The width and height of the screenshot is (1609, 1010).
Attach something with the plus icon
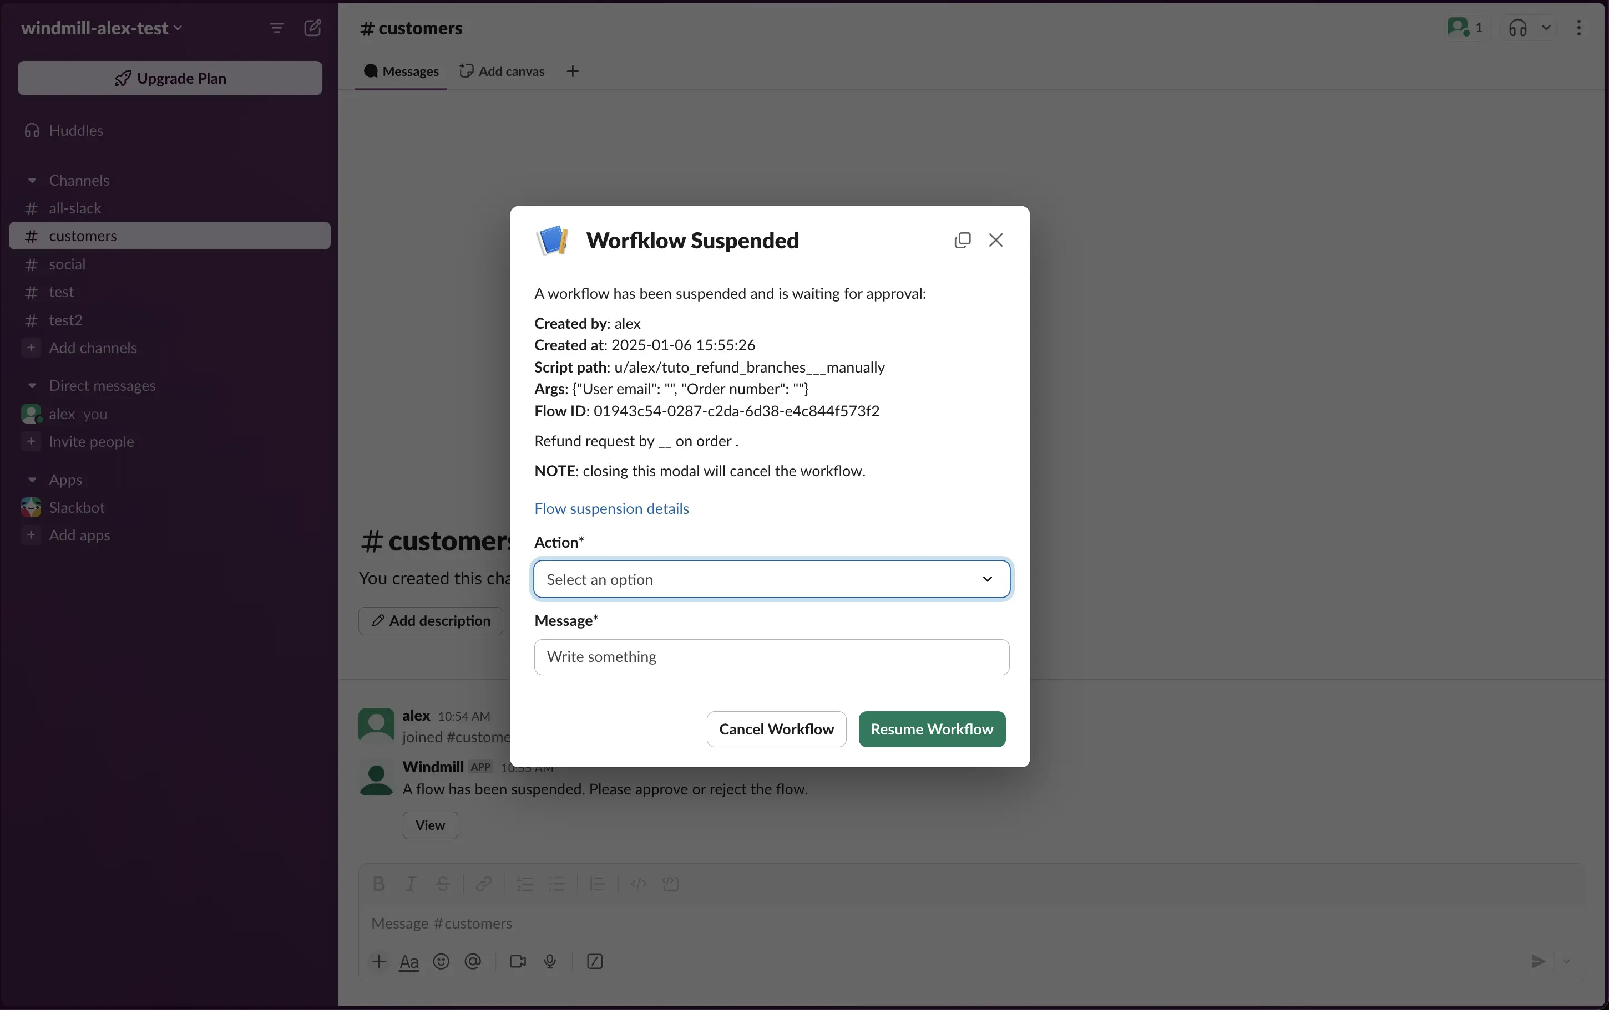[x=379, y=961]
